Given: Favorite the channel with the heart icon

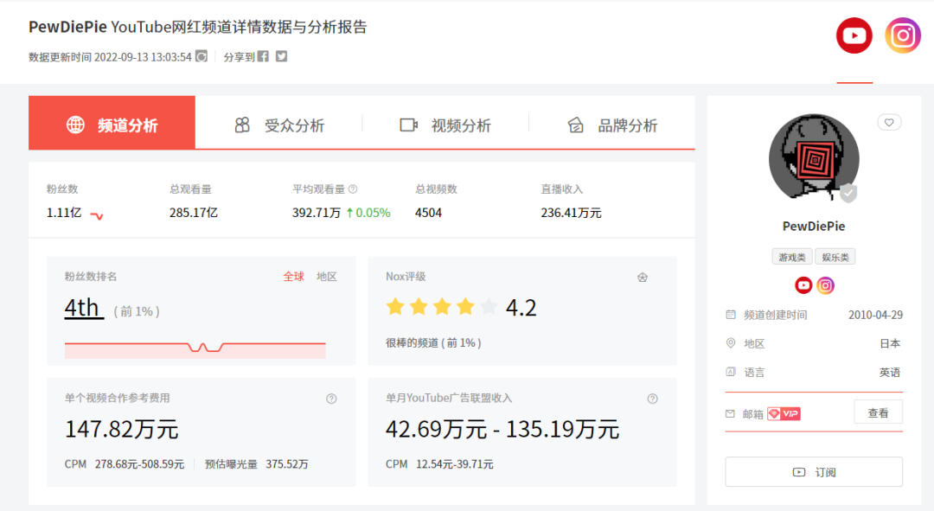Looking at the screenshot, I should click(889, 123).
